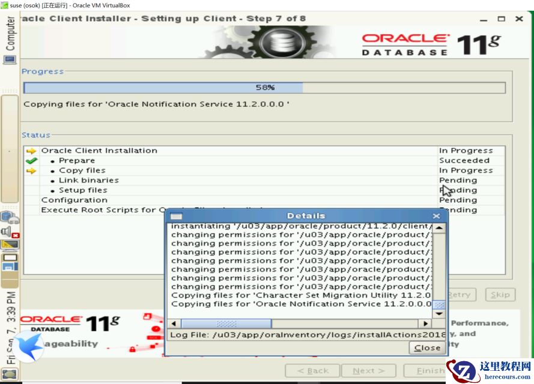Select the Execute Root Scripts row
This screenshot has height=384, width=534.
264,210
